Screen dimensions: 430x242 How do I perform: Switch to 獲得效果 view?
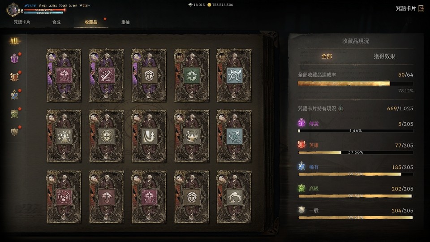click(x=384, y=56)
